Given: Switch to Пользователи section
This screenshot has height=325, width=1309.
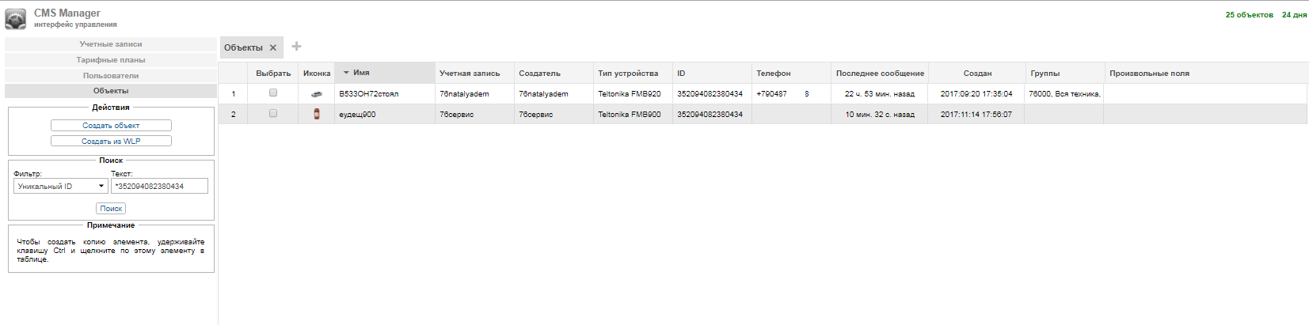Looking at the screenshot, I should click(111, 76).
